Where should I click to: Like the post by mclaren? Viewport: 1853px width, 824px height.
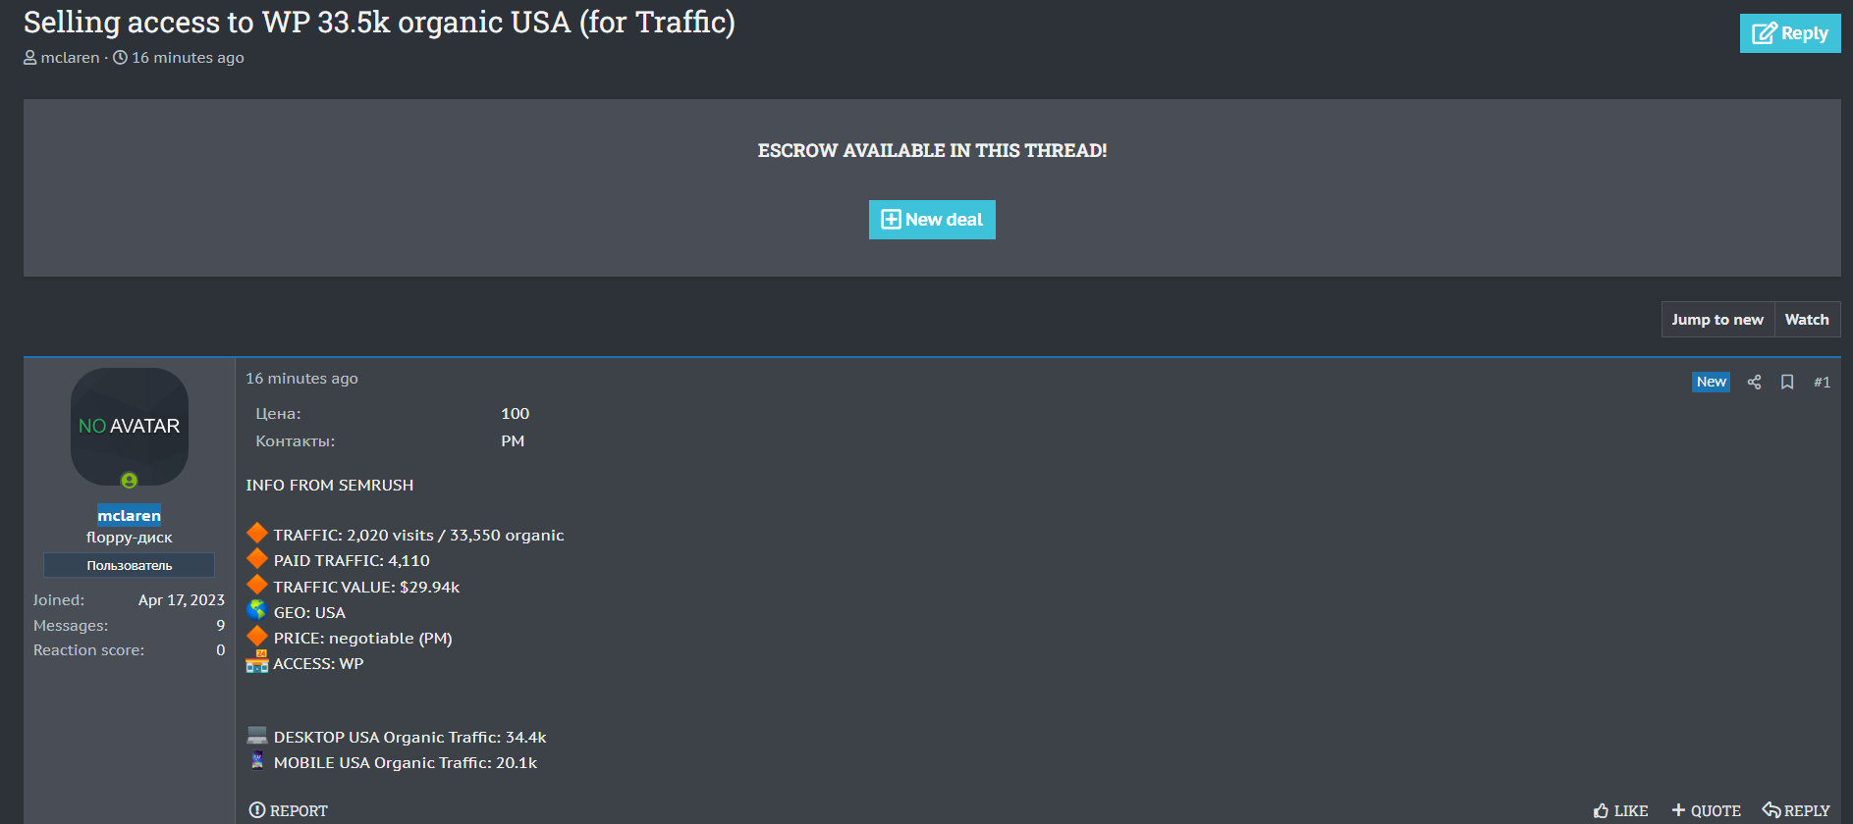[x=1621, y=810]
